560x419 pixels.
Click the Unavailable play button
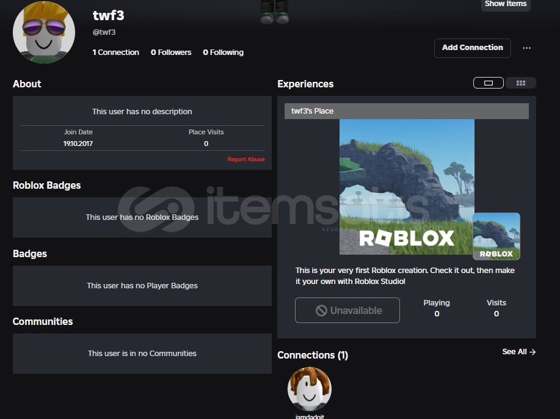[347, 310]
